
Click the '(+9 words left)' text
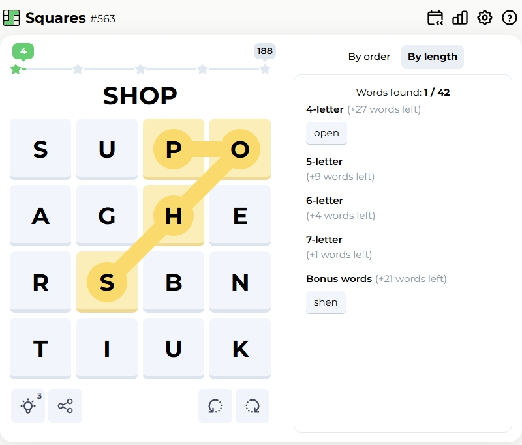(x=340, y=177)
